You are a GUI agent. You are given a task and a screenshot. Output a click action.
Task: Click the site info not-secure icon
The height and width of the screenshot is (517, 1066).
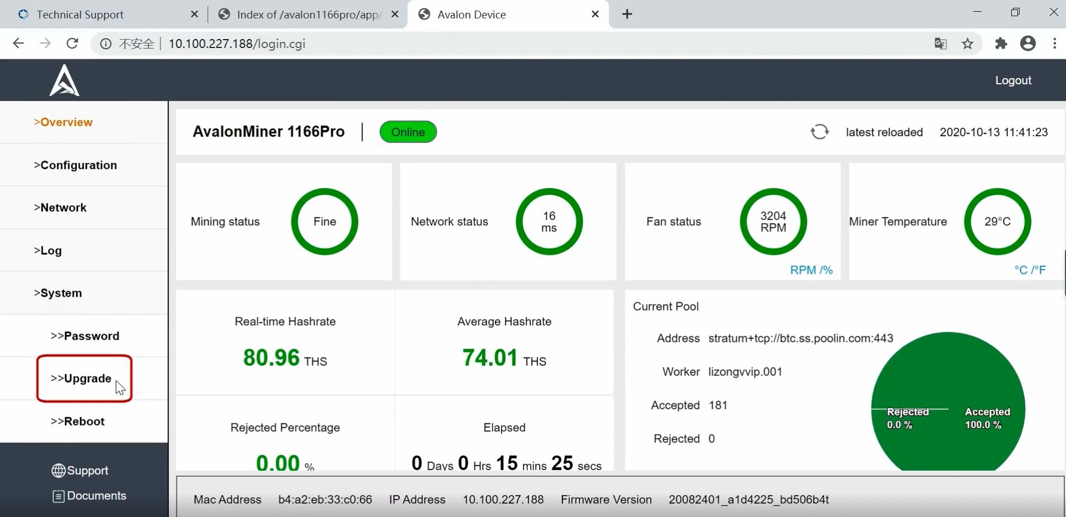pyautogui.click(x=106, y=44)
